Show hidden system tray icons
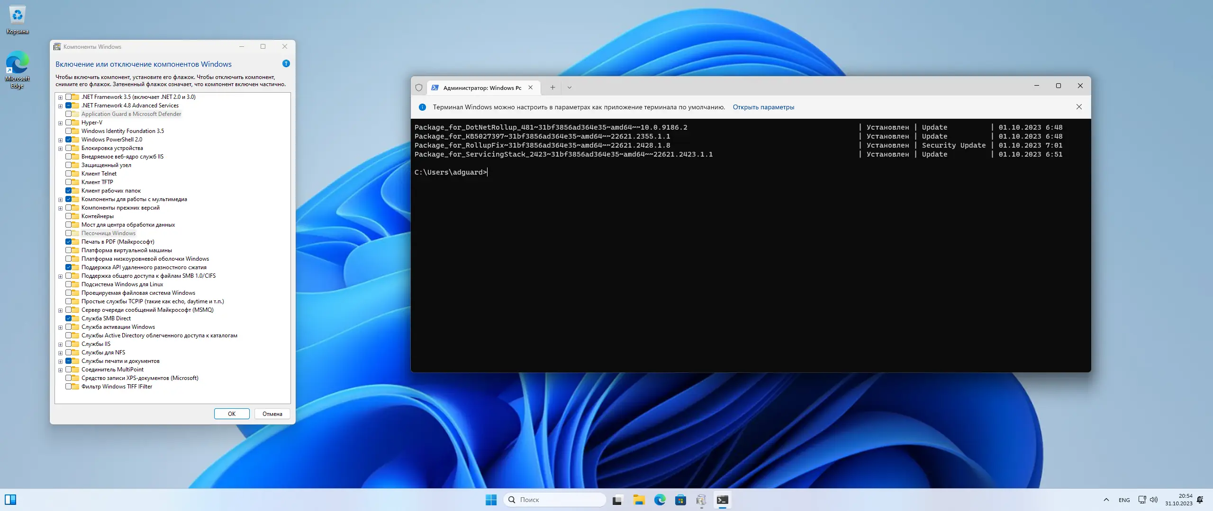 pyautogui.click(x=1106, y=500)
